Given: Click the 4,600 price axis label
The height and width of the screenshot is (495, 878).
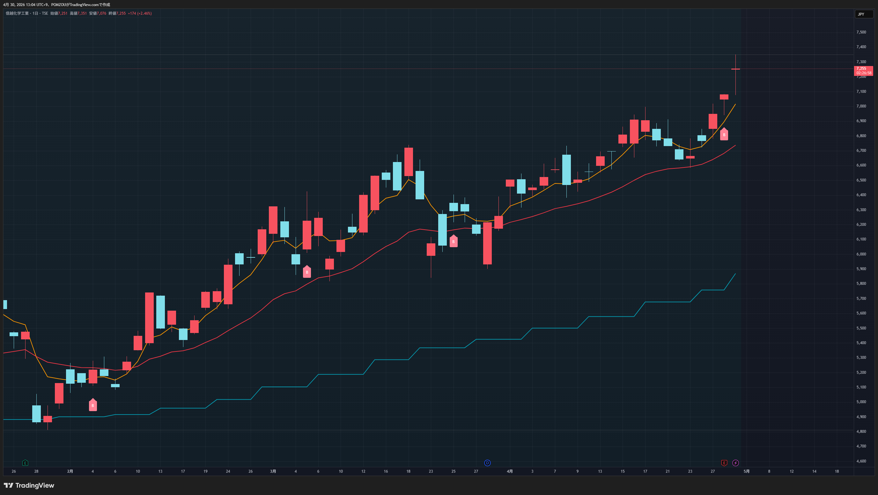Looking at the screenshot, I should tap(861, 461).
